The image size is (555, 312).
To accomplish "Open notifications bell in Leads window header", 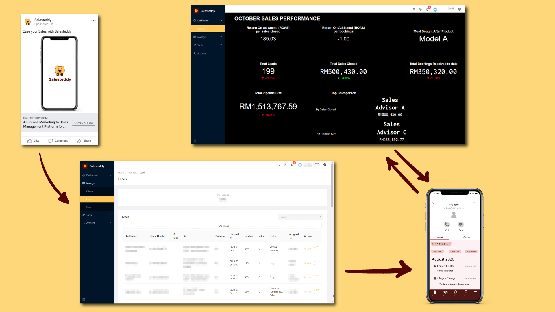I will point(292,165).
